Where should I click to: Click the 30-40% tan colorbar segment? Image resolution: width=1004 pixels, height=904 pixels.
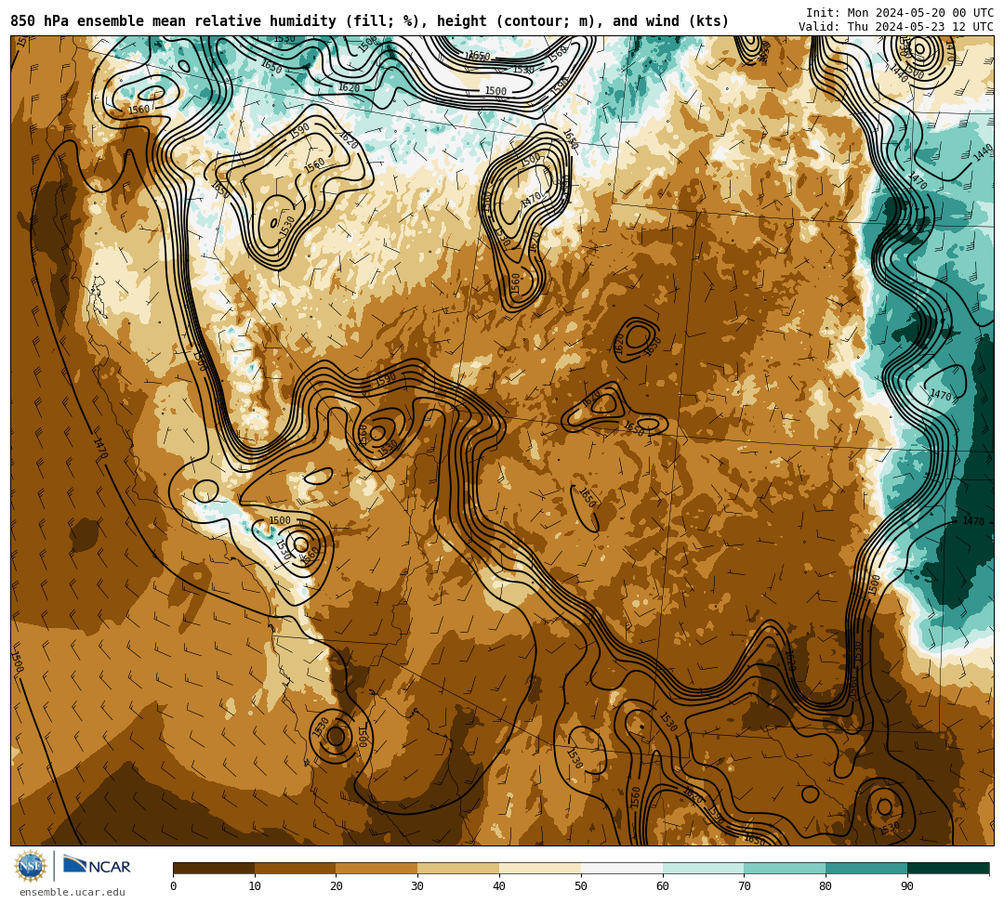point(458,868)
